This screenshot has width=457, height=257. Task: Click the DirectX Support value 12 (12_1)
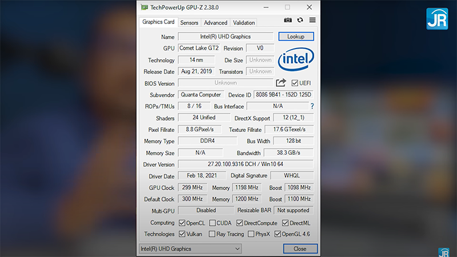pos(294,118)
